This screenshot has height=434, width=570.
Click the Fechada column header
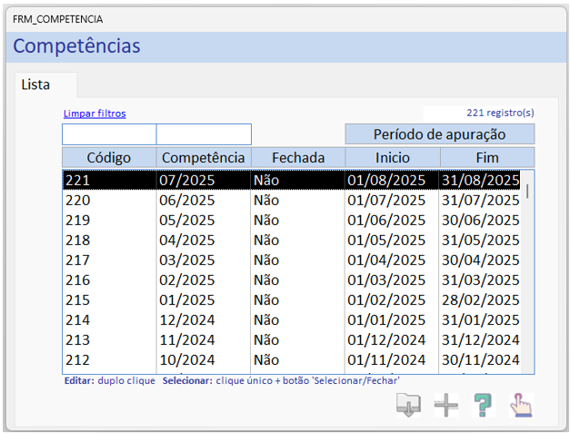[x=298, y=158]
